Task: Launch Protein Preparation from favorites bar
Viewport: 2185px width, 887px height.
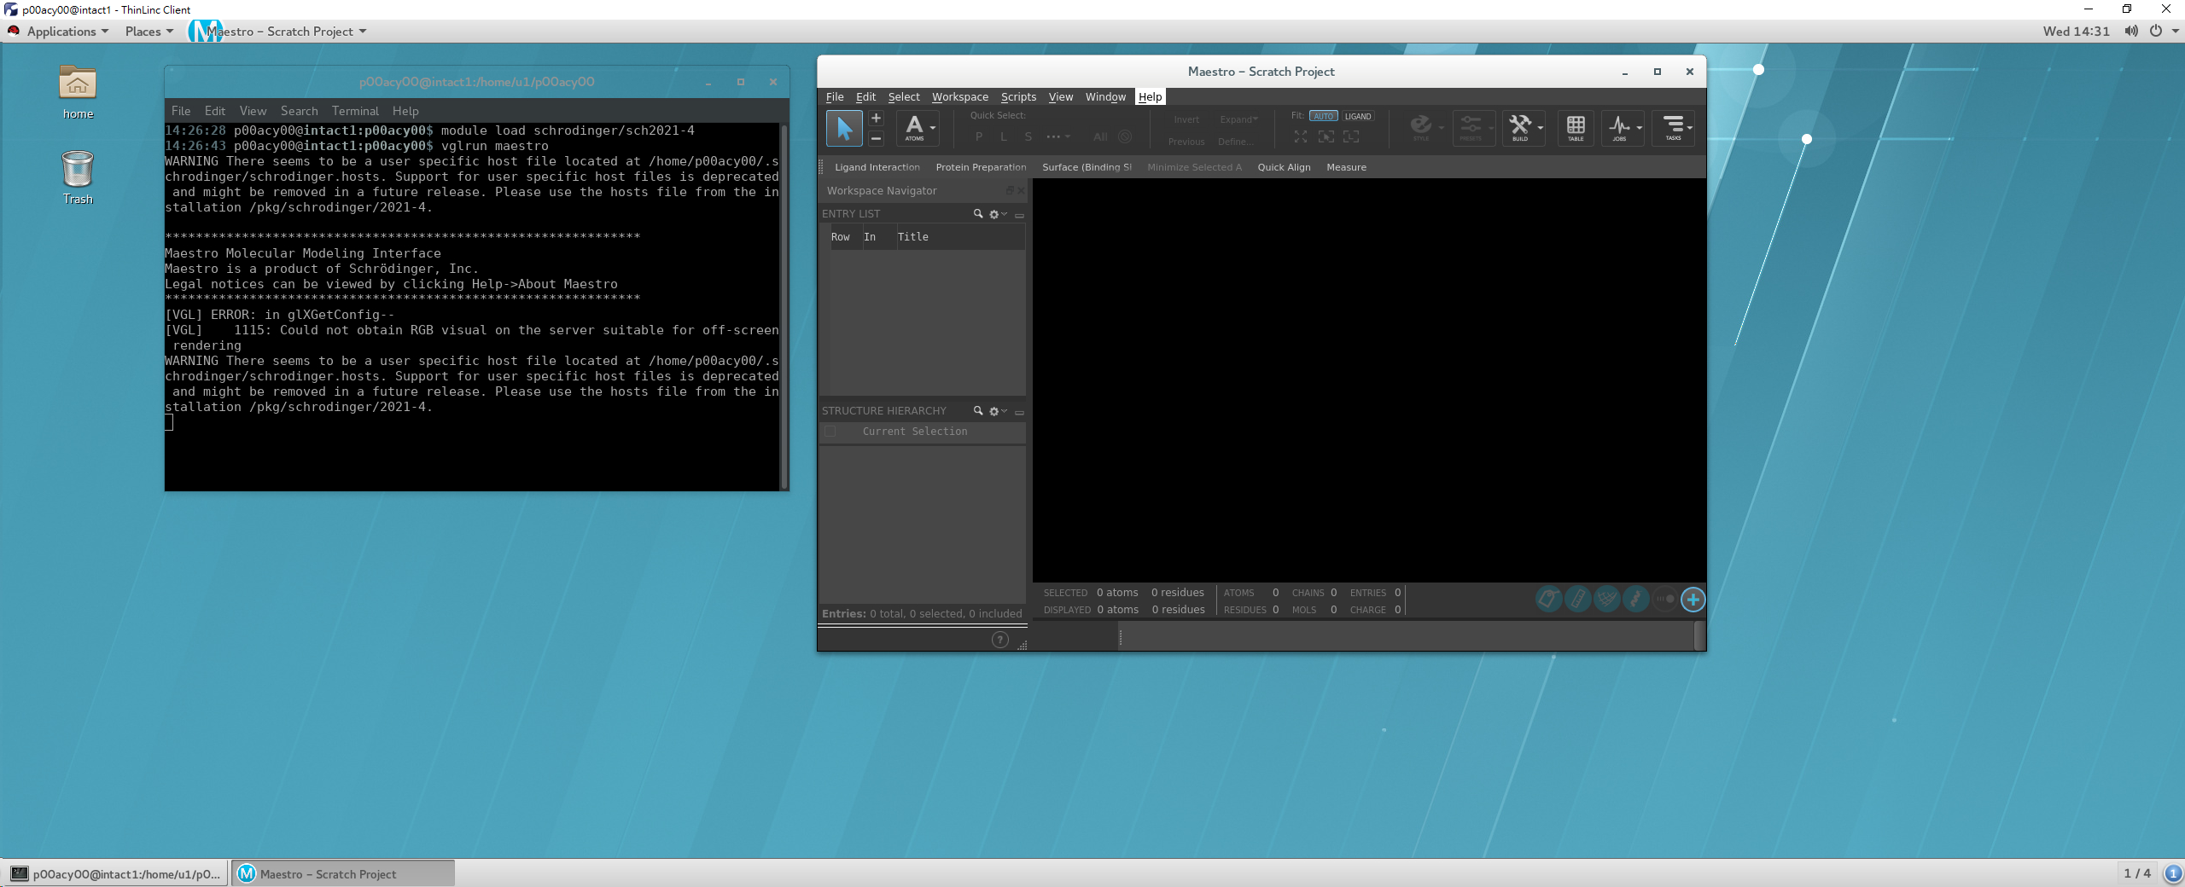Action: click(x=981, y=167)
